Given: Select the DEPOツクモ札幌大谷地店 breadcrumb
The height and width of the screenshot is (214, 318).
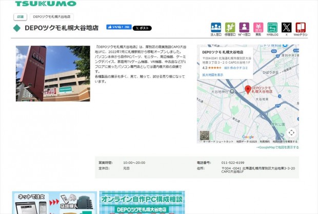Looking at the screenshot, I should (52, 17).
